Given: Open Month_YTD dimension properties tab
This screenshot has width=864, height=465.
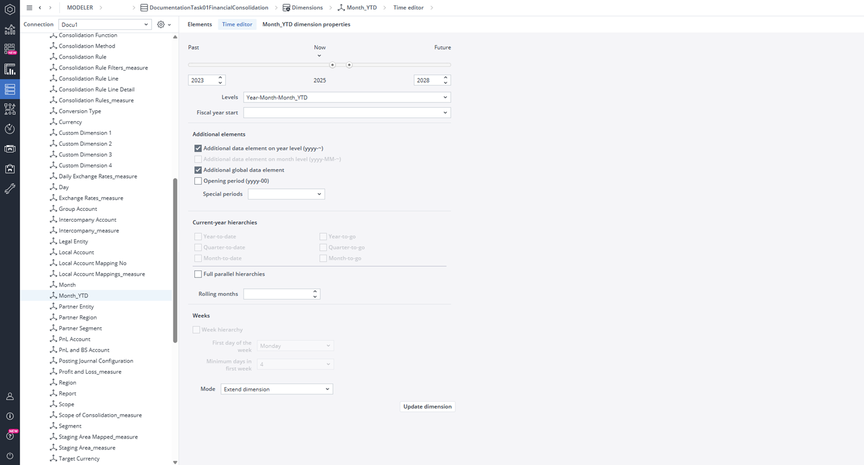Looking at the screenshot, I should tap(306, 25).
